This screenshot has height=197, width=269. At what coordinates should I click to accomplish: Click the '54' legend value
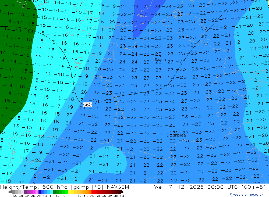click(122, 196)
